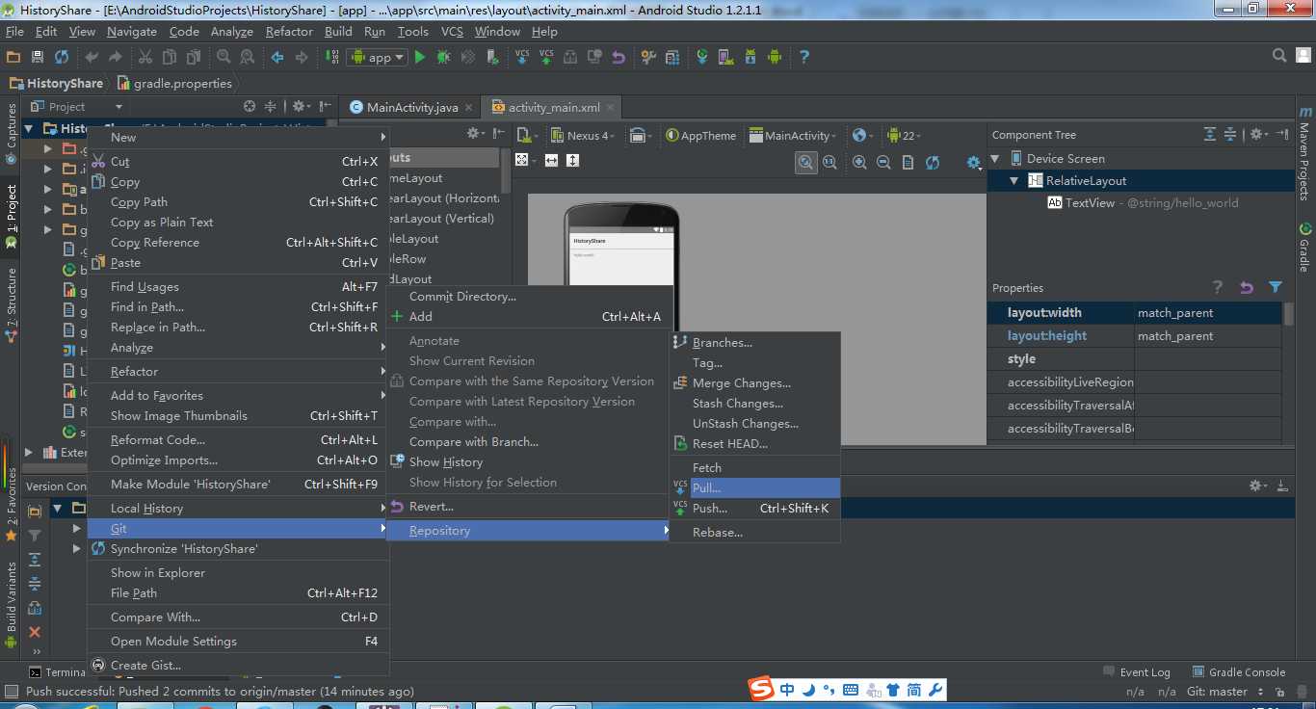Expand all in Component Tree
The width and height of the screenshot is (1316, 709).
[1210, 135]
